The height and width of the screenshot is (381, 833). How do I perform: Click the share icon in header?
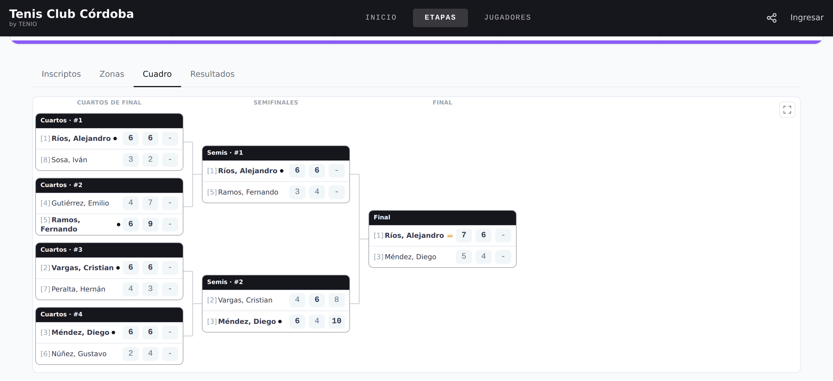[772, 18]
